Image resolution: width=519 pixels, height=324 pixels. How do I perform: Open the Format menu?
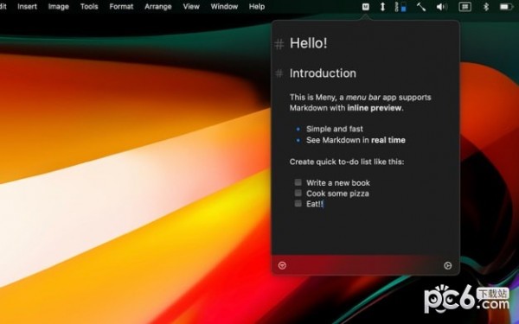pos(121,7)
